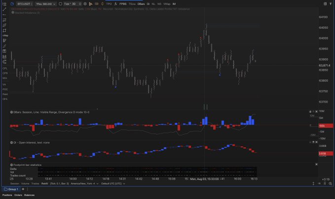This screenshot has height=199, width=335.
Task: Click the zoom magnifier icon at bottom right
Action: [330, 184]
